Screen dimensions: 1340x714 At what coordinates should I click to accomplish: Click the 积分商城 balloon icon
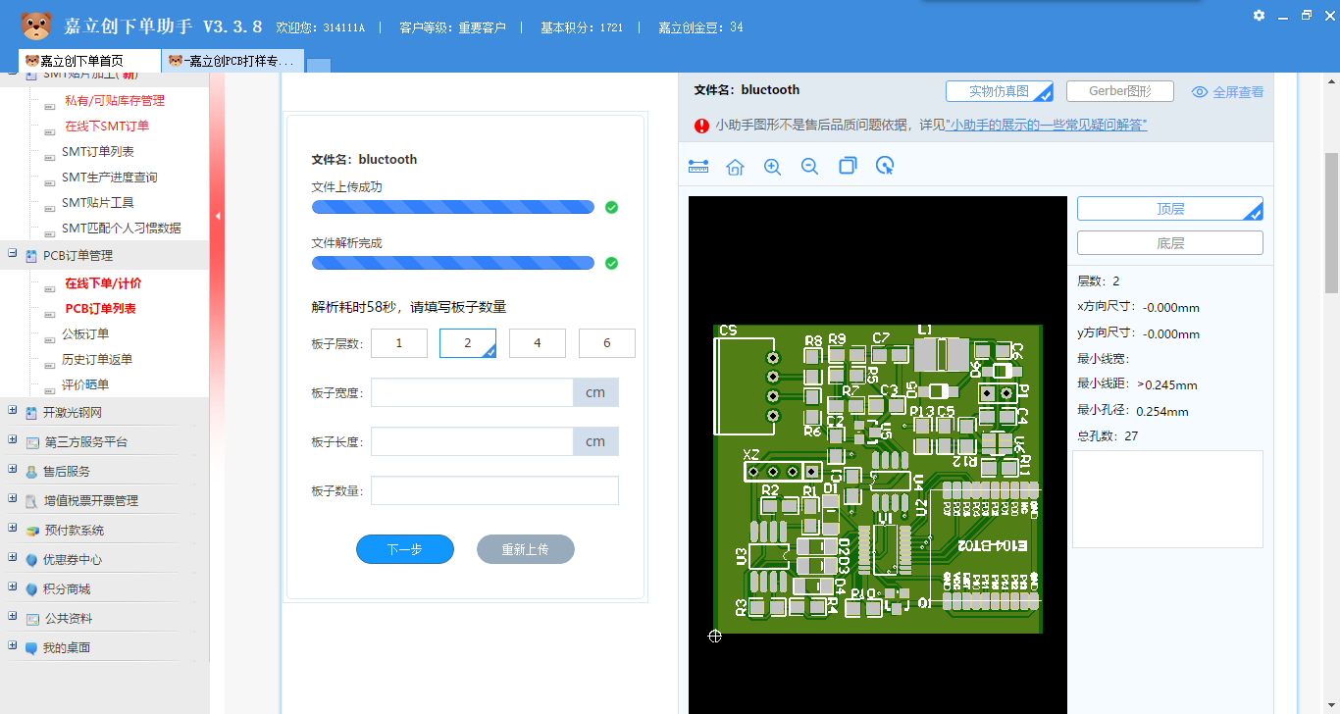(31, 589)
